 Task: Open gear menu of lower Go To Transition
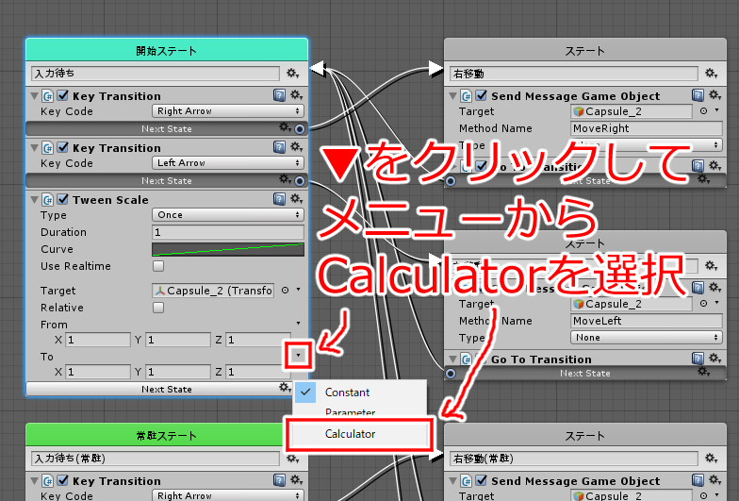pyautogui.click(x=714, y=359)
